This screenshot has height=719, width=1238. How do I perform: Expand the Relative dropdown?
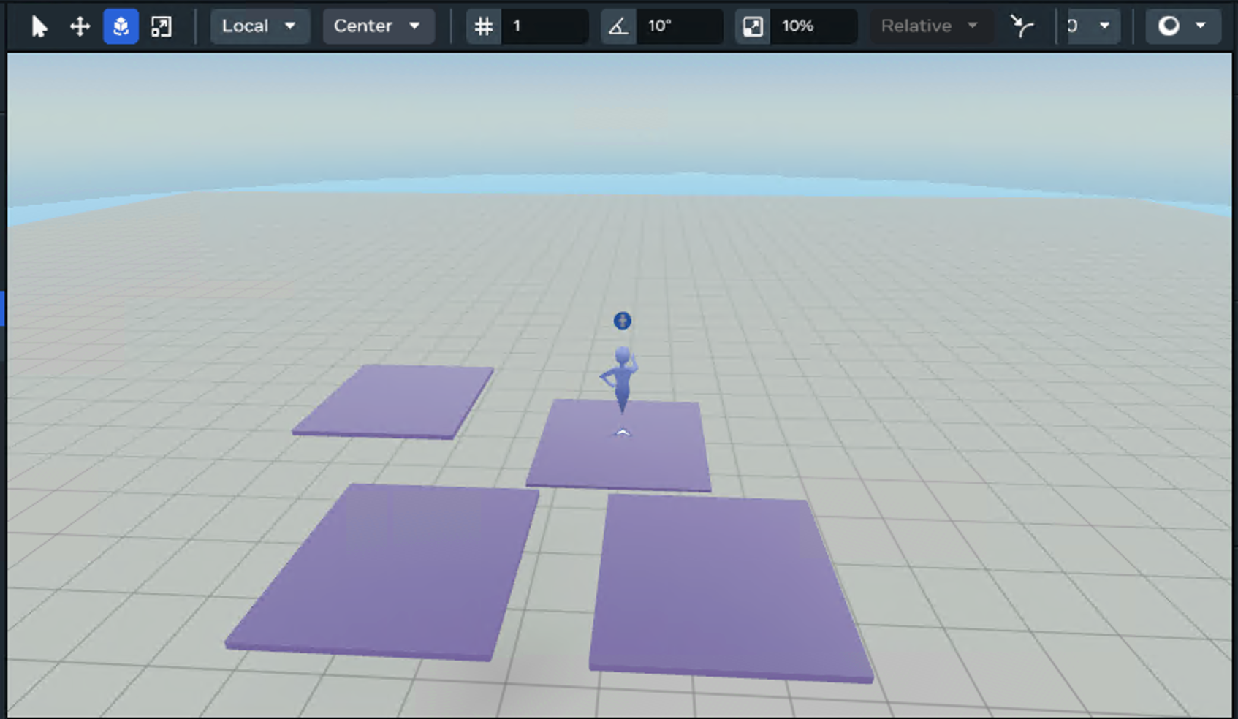[x=928, y=26]
